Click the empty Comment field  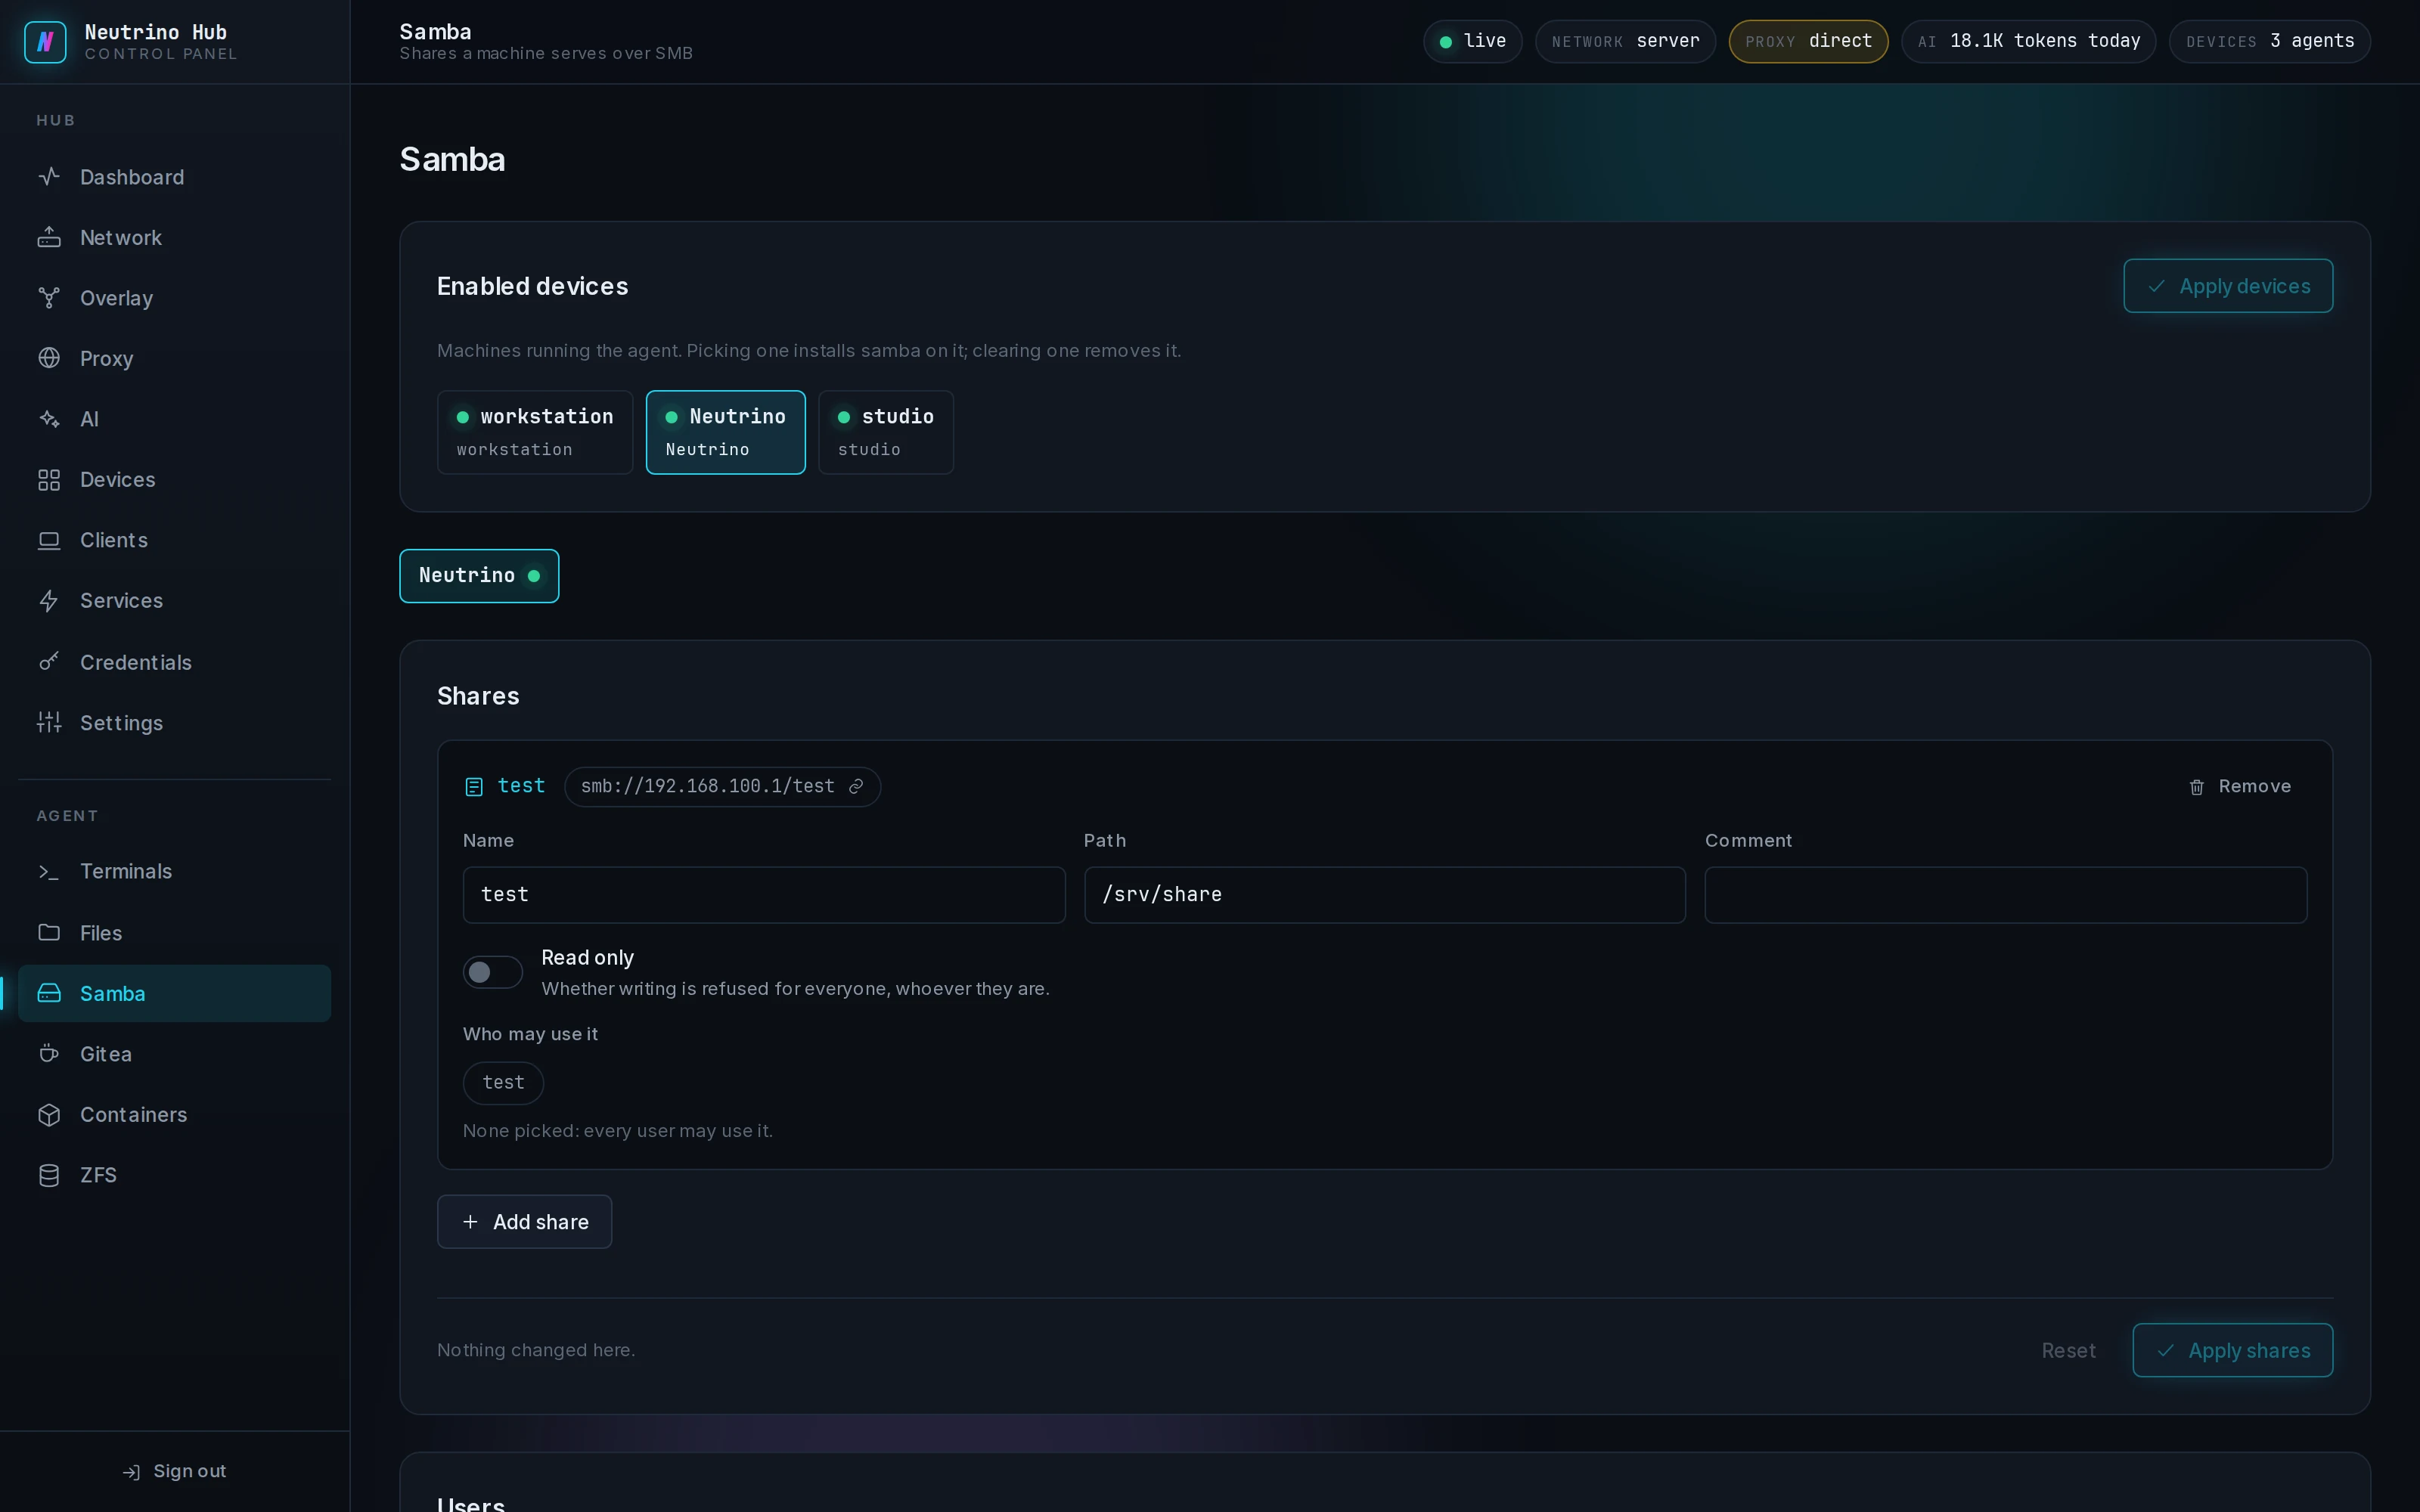click(x=2006, y=895)
